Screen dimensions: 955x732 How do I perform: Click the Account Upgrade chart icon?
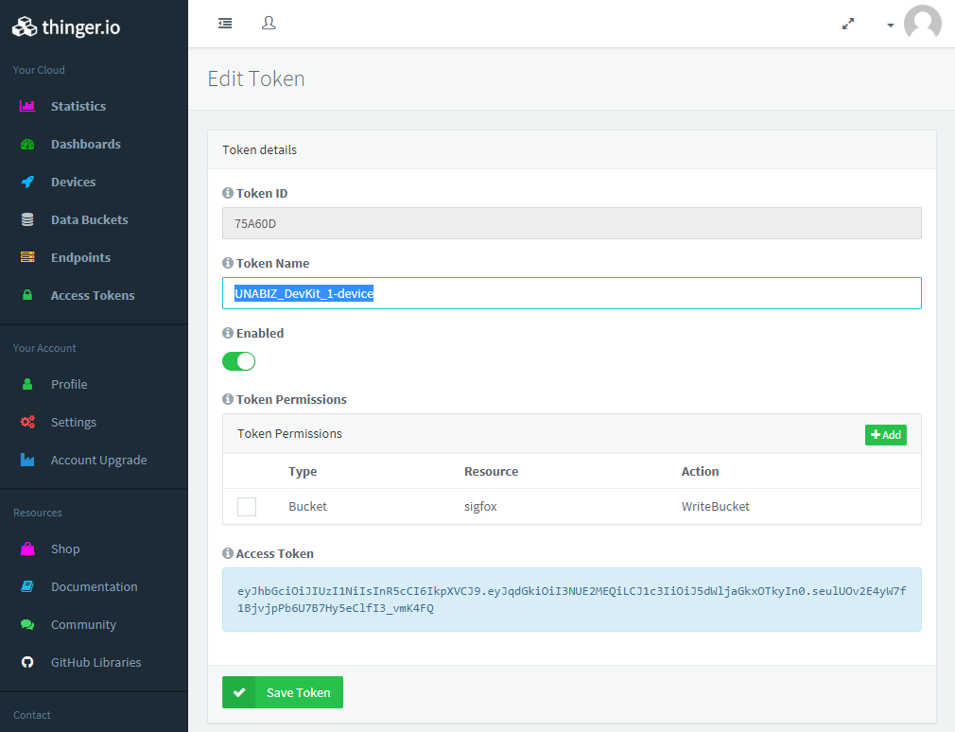(27, 460)
